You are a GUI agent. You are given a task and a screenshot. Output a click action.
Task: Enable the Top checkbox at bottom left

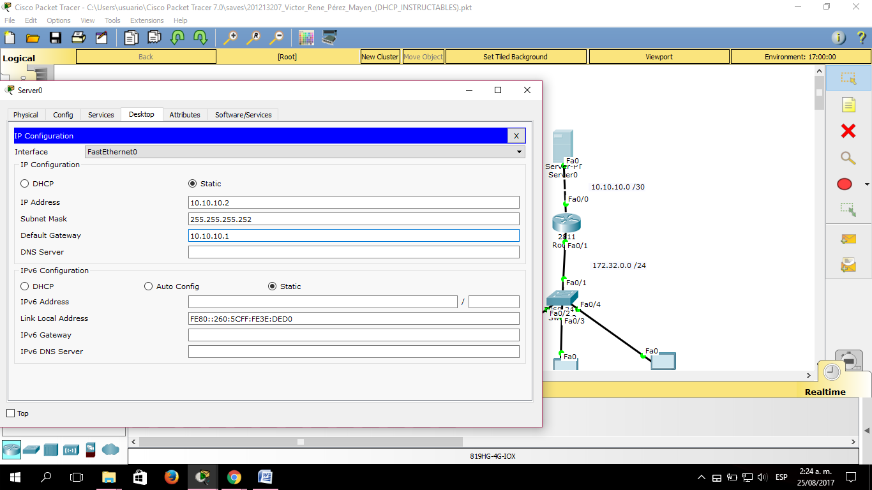click(10, 413)
